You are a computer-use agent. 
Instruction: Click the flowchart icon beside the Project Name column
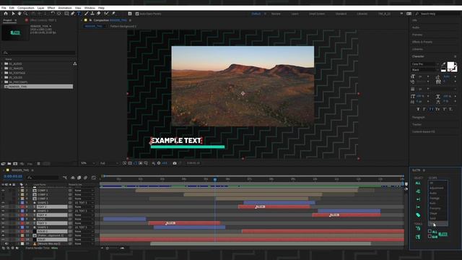tap(75, 64)
